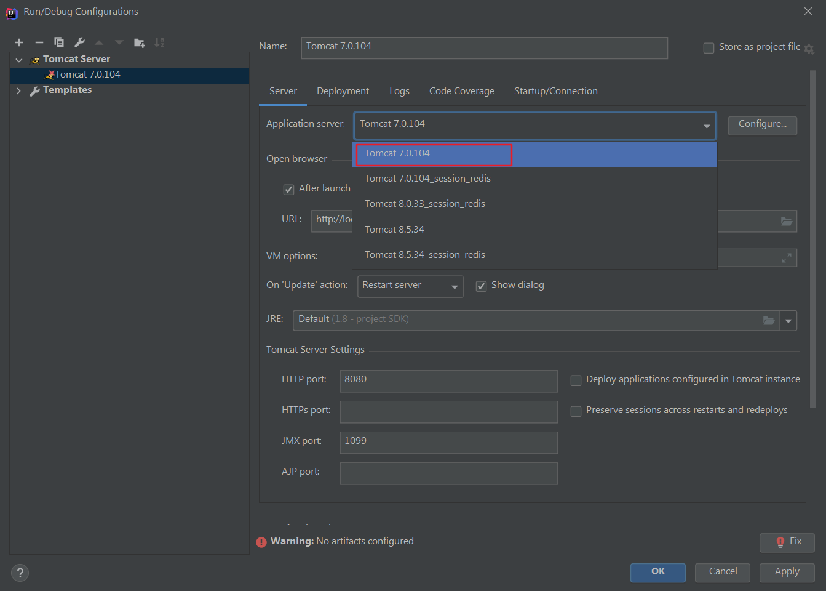
Task: Select Tomcat 7.0.104 configuration in tree
Action: click(x=129, y=75)
